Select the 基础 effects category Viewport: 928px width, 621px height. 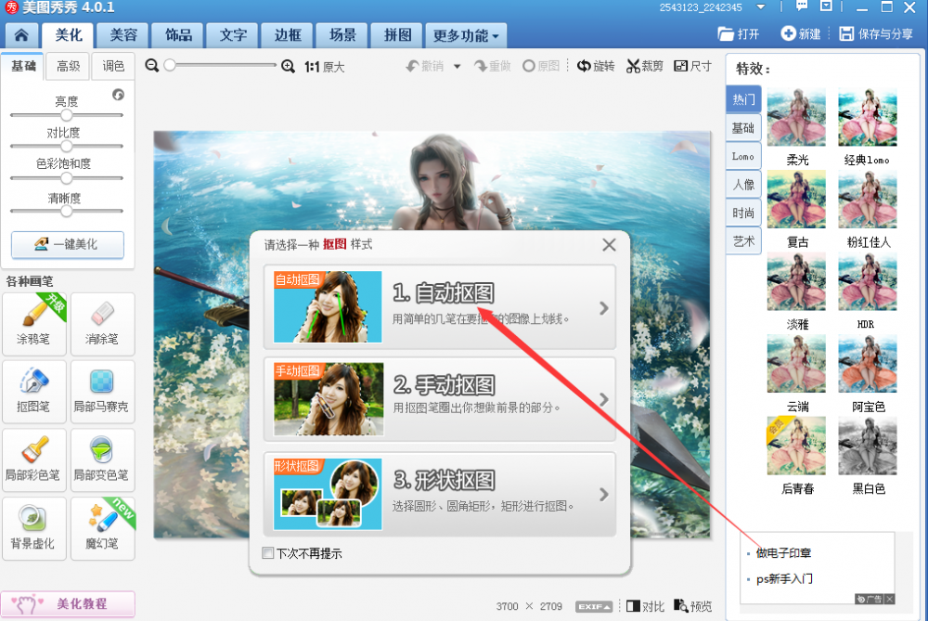(x=743, y=128)
